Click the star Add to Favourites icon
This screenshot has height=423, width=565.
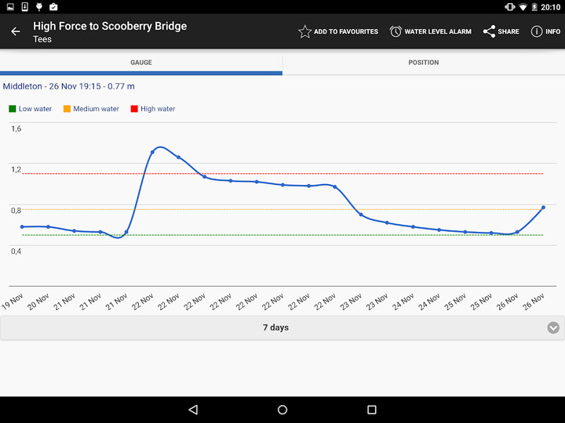coord(304,31)
